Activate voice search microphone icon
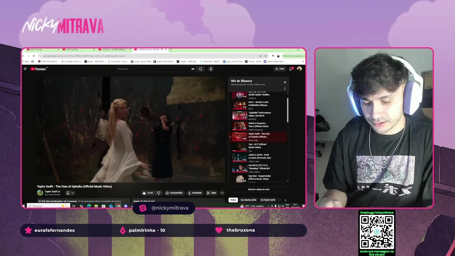The image size is (455, 256). (211, 69)
